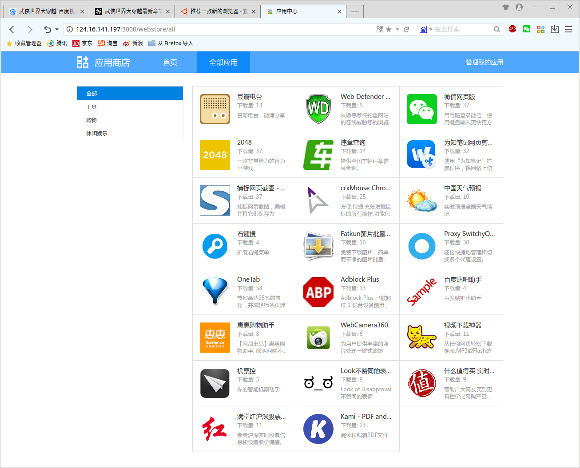Viewport: 580px width, 468px height.
Task: Open the 收藏管理器 bookmarks manager
Action: point(24,43)
